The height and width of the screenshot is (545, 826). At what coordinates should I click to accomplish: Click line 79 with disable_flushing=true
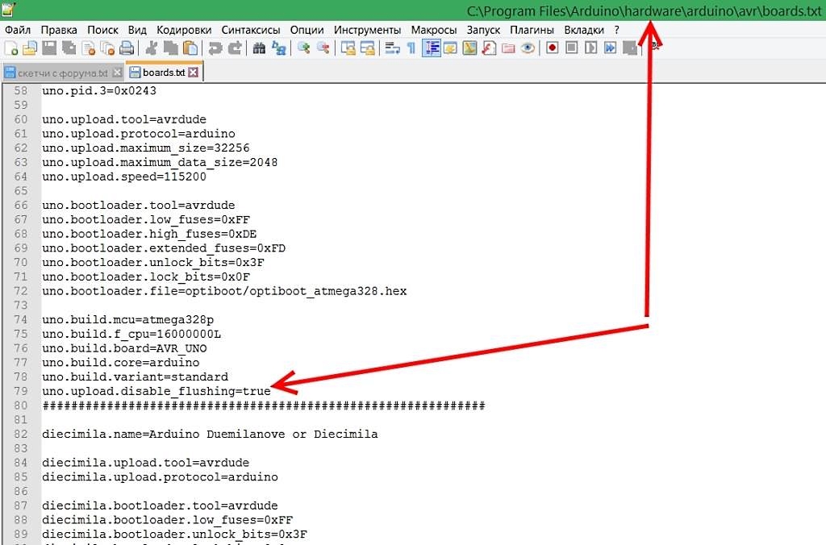pyautogui.click(x=156, y=391)
